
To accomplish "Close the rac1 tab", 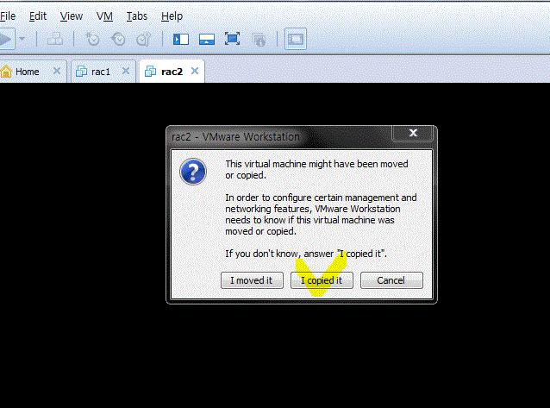I will tap(126, 71).
